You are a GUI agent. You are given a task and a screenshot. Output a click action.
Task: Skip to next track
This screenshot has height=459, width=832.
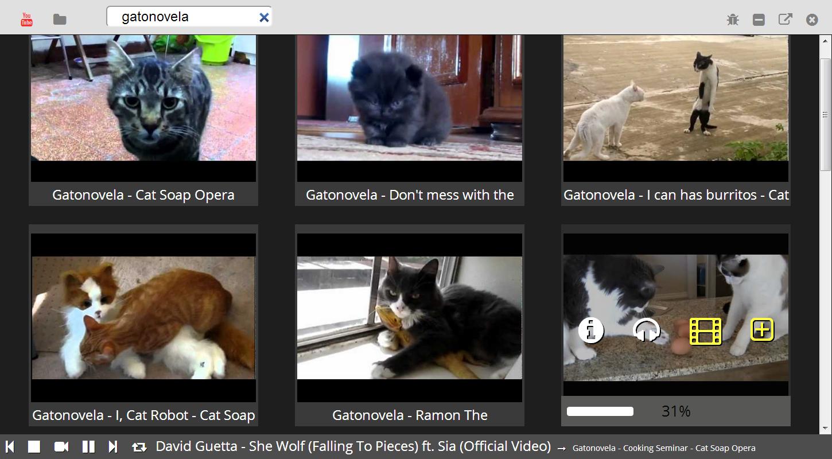[112, 447]
